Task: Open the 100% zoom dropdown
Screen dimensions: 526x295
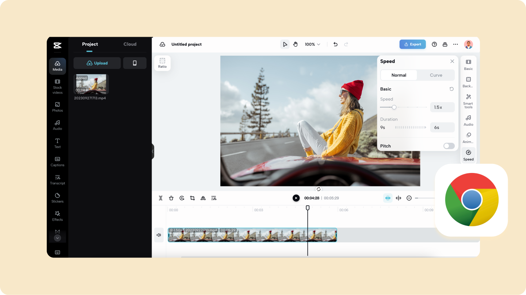Action: pyautogui.click(x=312, y=44)
